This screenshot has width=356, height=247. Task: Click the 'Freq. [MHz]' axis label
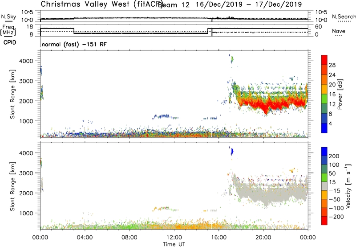click(x=8, y=30)
